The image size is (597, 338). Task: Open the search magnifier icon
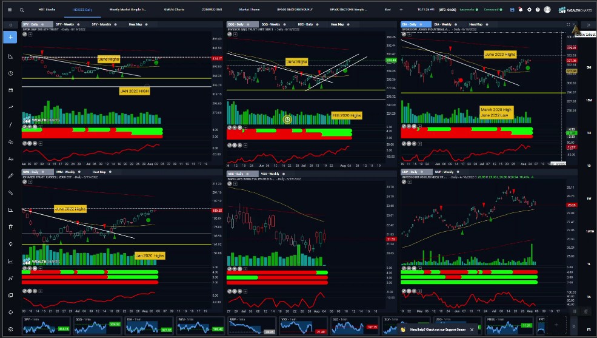[x=22, y=10]
